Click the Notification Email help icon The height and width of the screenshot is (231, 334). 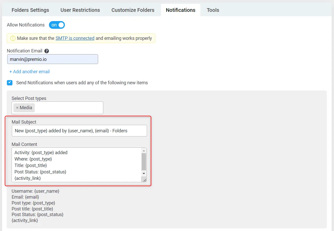pos(47,51)
